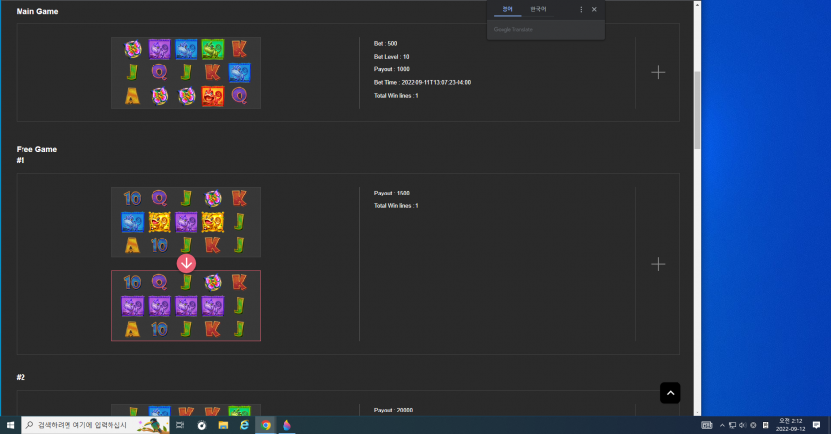Close the Google Translate popup
The image size is (831, 434).
tap(594, 9)
